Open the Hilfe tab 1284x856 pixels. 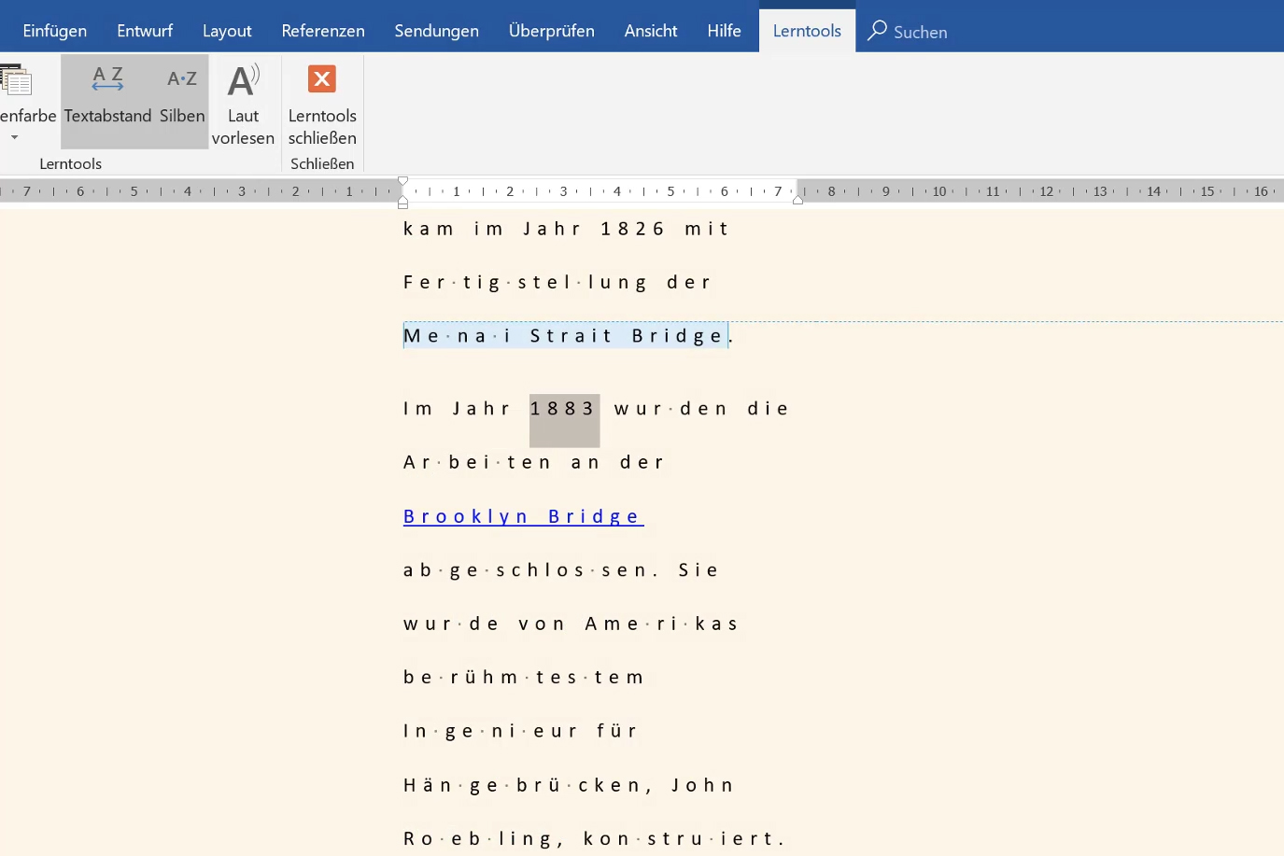(x=724, y=31)
